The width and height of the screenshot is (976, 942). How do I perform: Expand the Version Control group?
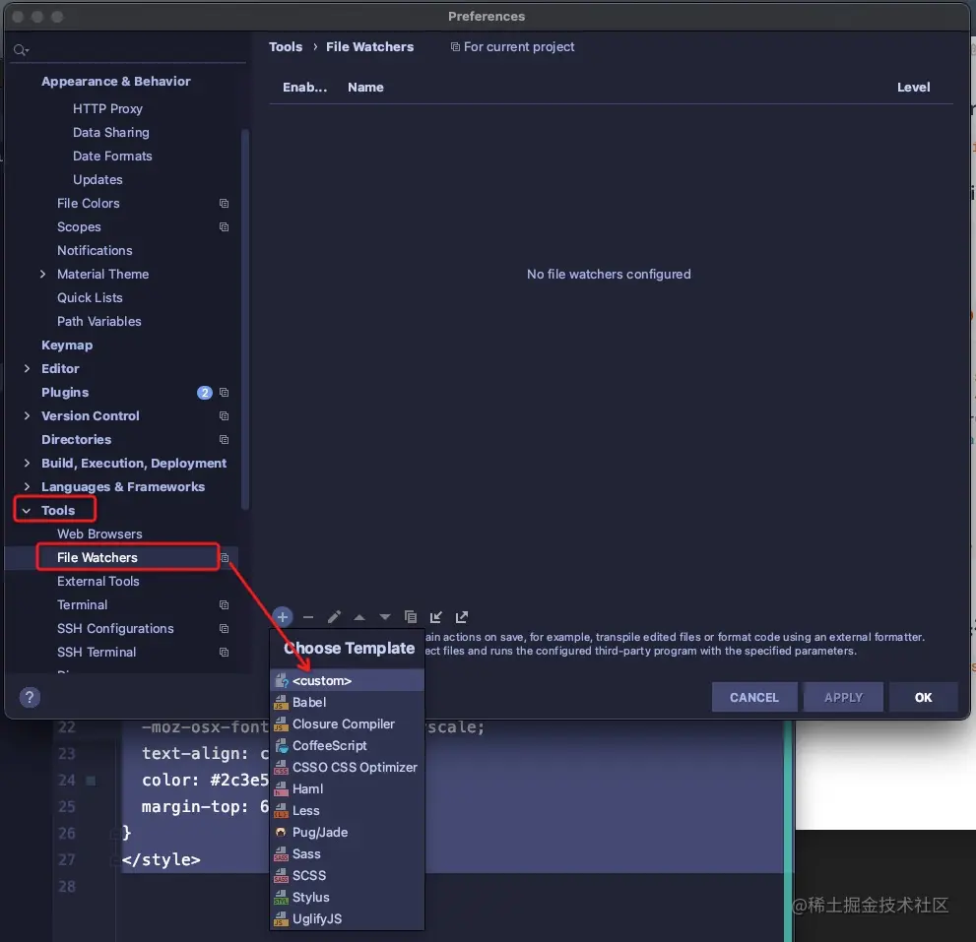[x=27, y=415]
